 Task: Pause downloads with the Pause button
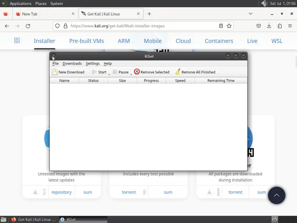point(120,72)
